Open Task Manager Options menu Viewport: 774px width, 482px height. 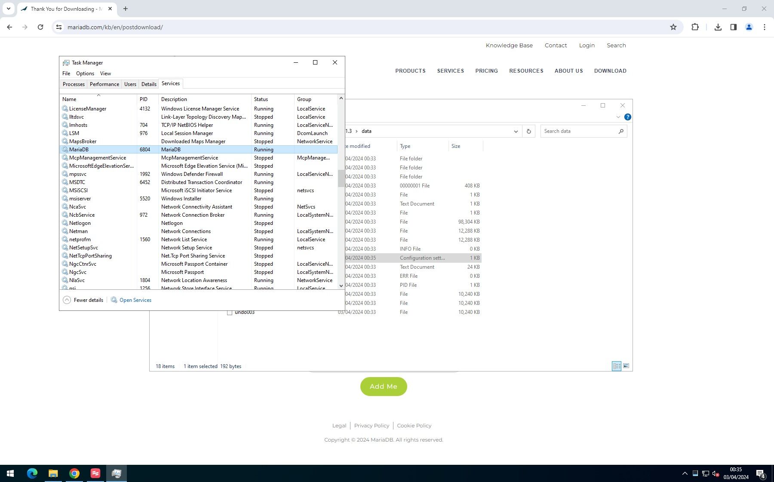click(x=85, y=74)
